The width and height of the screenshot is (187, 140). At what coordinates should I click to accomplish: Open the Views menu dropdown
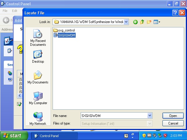coord(157,22)
